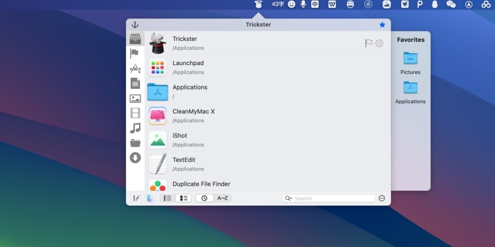Click the Duplicate File Finder app icon
Image resolution: width=495 pixels, height=247 pixels.
[158, 186]
